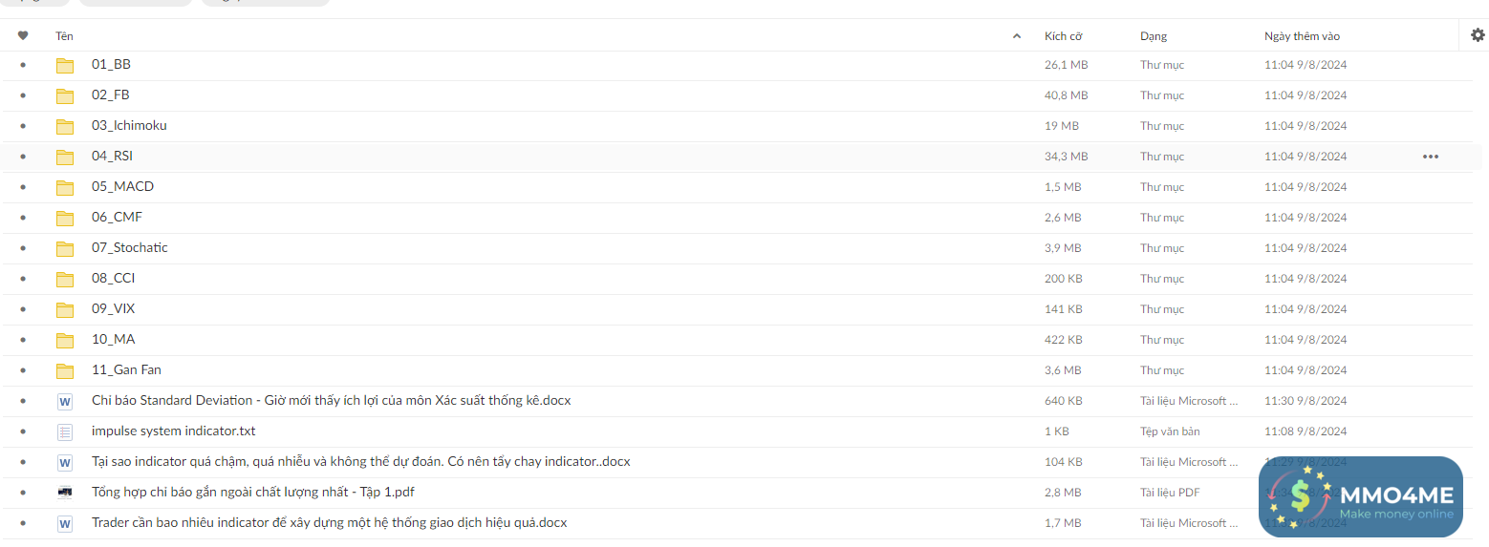Screen dimensions: 1489x547
Task: Open Trader cần bao nhiêu indicator docx file
Action: [x=329, y=523]
